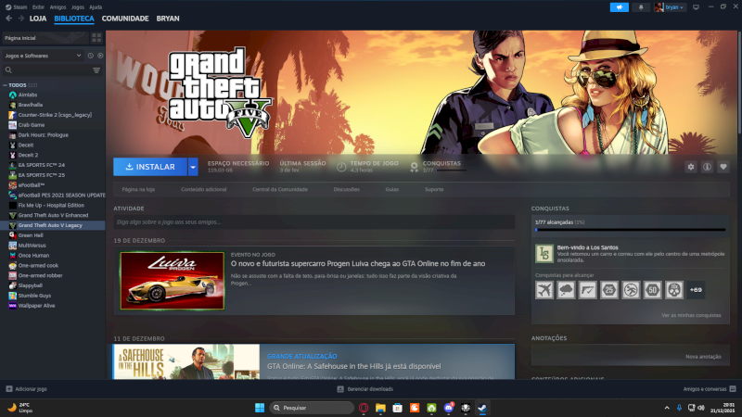Screen dimensions: 742x417
Task: Click the cloud achievement icon
Action: (x=566, y=290)
